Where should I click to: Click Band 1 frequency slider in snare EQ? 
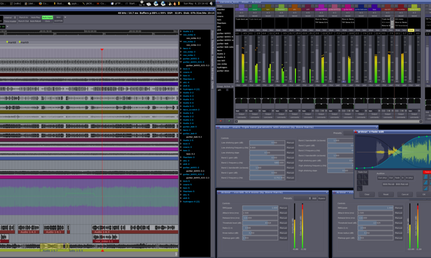[x=267, y=163]
